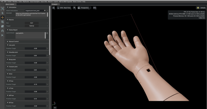The image size is (207, 109).
Task: Open the Macros menu in menu bar
Action: point(50,2)
